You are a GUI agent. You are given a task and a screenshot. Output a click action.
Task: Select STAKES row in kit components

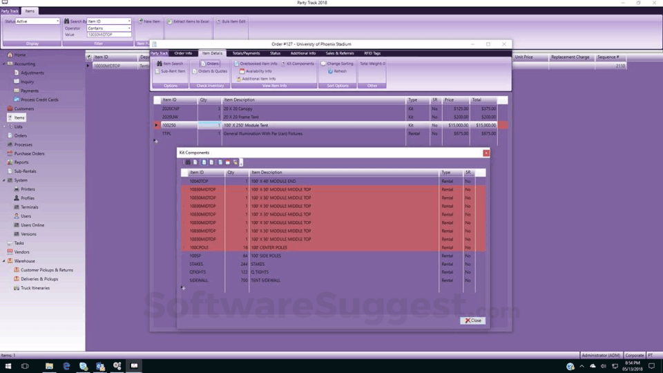(x=333, y=264)
